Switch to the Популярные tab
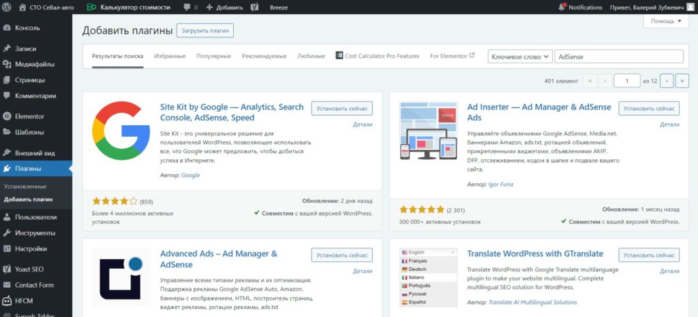 (213, 56)
